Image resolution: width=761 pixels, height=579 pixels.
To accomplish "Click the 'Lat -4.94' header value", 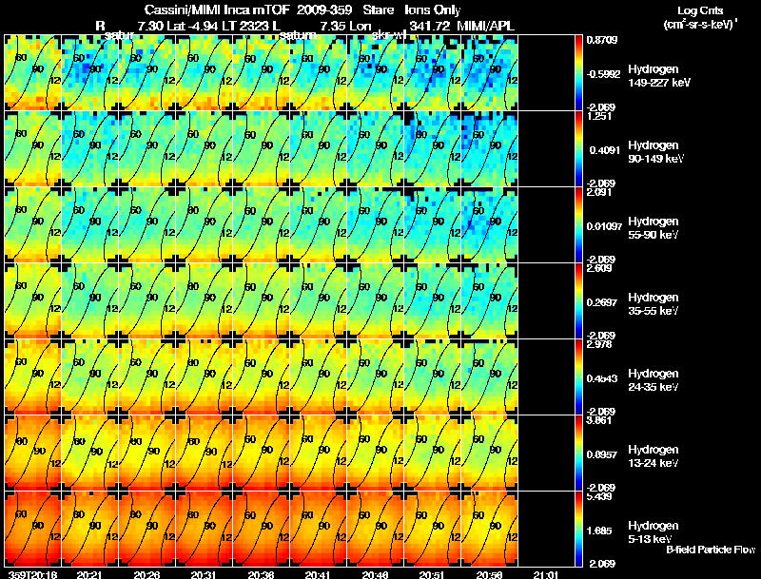I will coord(192,26).
